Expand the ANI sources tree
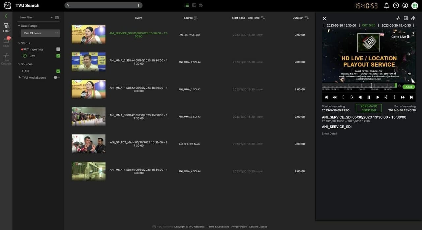Viewport: 422px width, 230px height. click(23, 71)
